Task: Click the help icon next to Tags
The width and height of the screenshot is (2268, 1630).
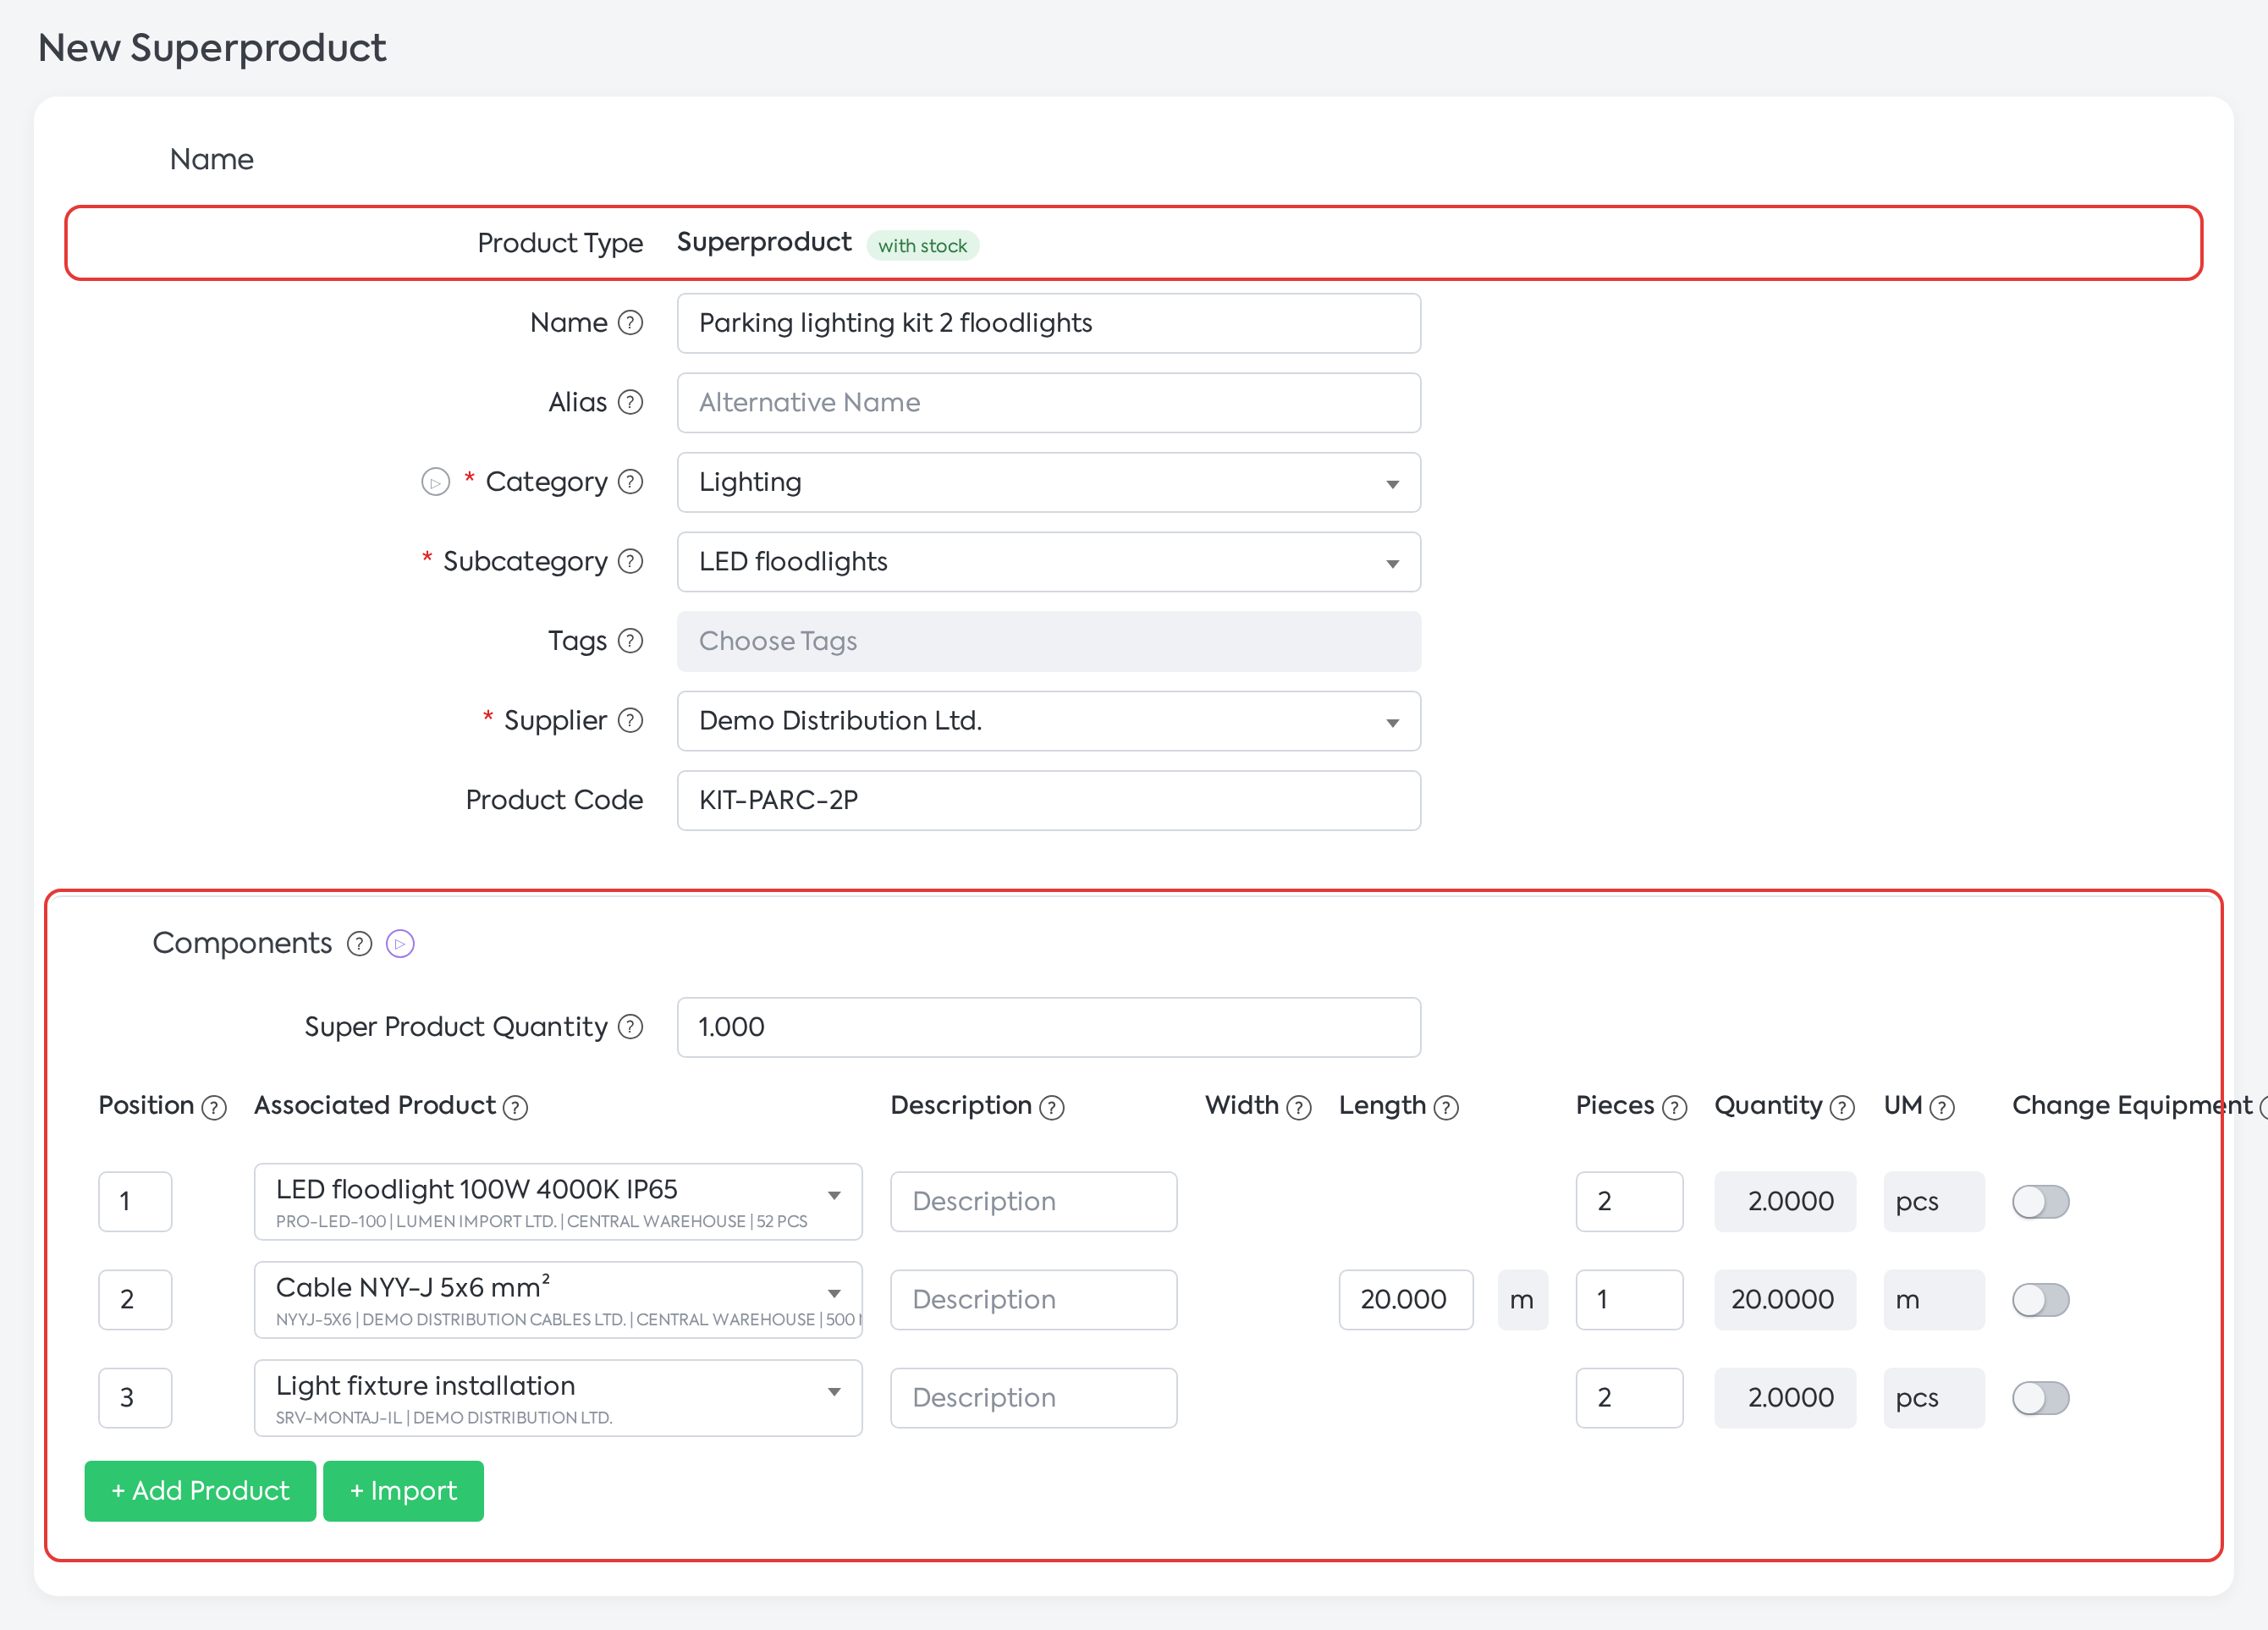Action: coord(630,641)
